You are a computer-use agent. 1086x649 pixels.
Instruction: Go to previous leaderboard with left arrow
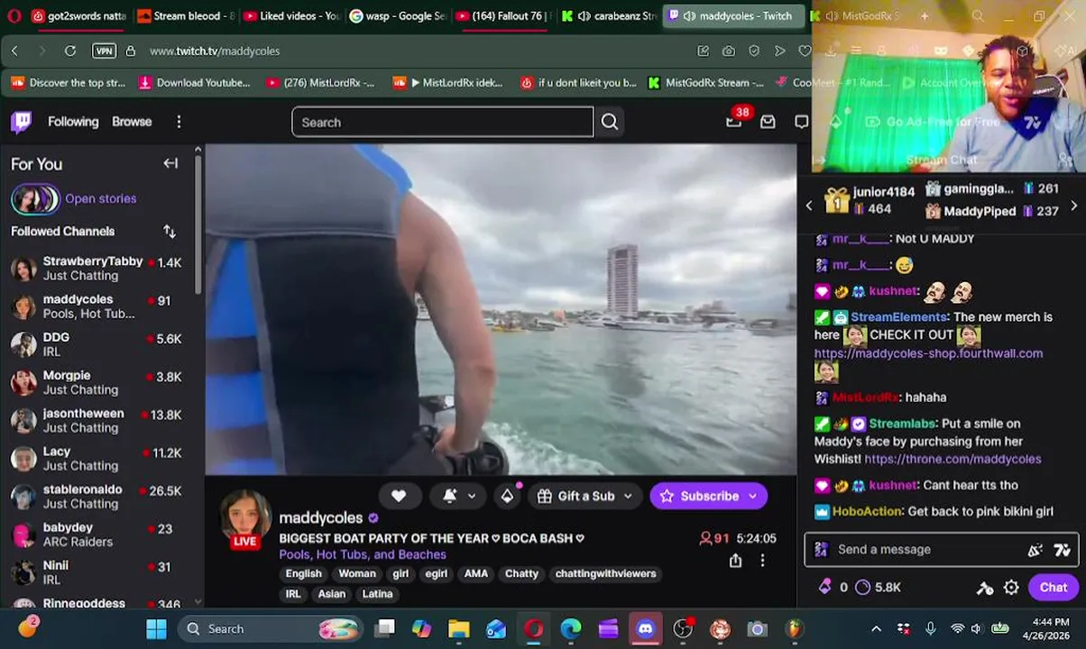click(809, 206)
